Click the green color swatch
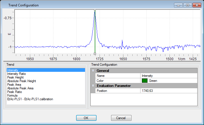204x125 pixels. [x=145, y=81]
